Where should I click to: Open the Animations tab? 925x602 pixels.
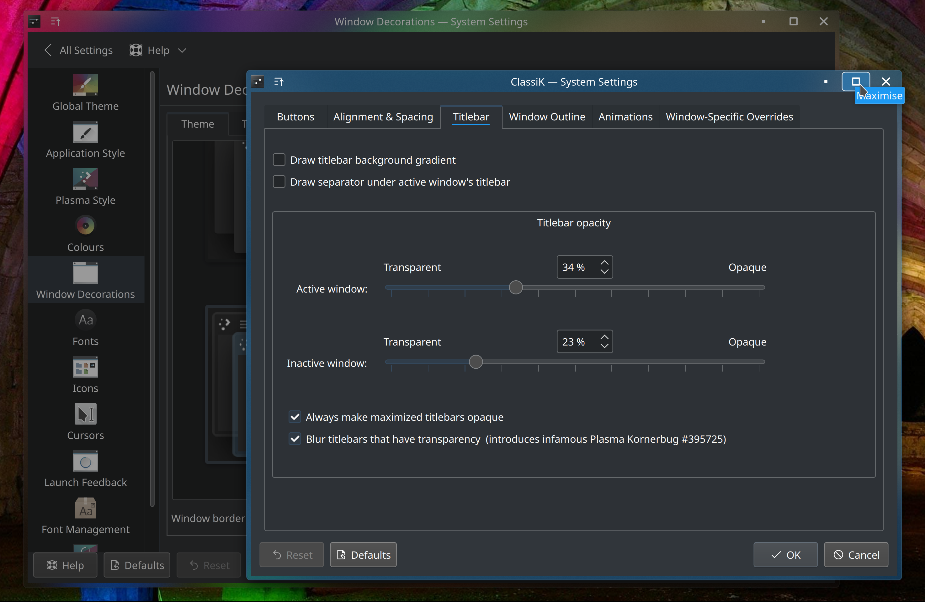click(x=625, y=117)
